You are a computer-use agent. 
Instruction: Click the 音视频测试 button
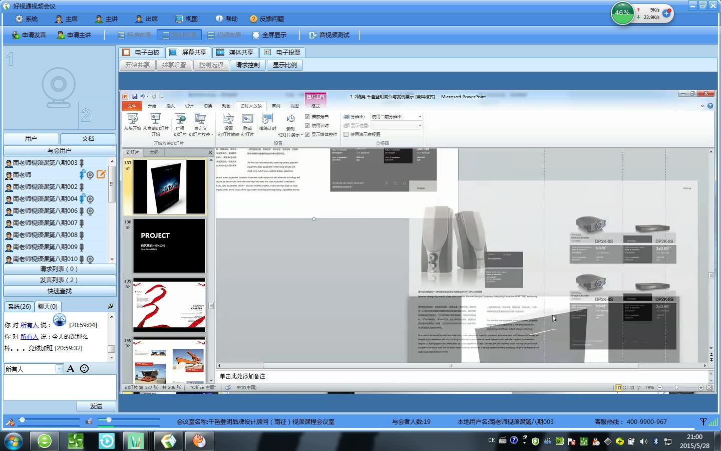coord(329,35)
